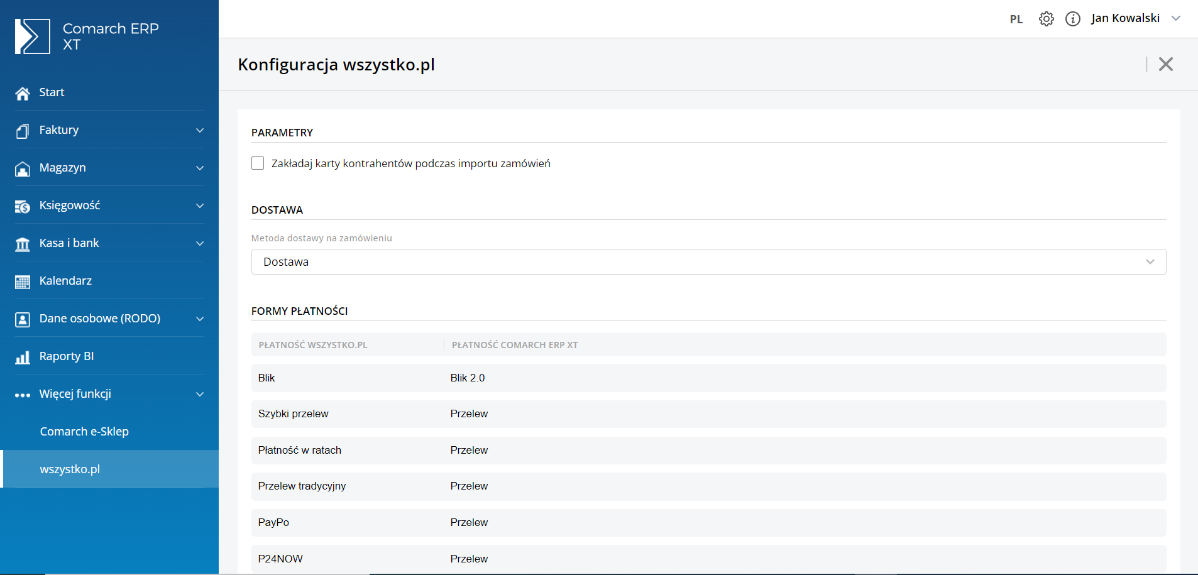Click the Dane osobowe (RODO) person icon
Screen dimensions: 1198x575
23,319
